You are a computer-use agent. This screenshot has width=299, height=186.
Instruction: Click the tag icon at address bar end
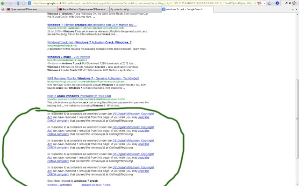coord(255,3)
